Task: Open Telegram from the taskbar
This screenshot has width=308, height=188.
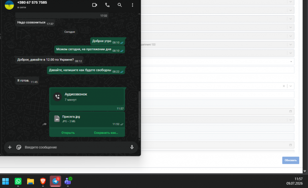Action: pos(55,181)
